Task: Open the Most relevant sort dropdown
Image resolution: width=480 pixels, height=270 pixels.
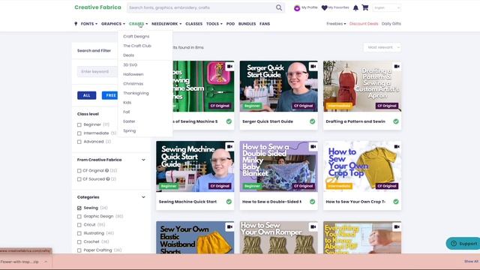Action: coord(382,47)
